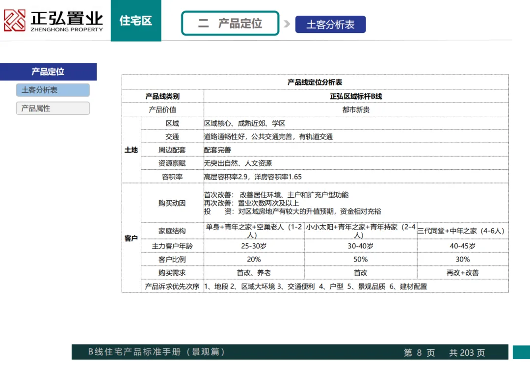Image resolution: width=530 pixels, height=367 pixels.
Task: Click the 单身+青年之家+空巢老人 cell
Action: point(254,231)
